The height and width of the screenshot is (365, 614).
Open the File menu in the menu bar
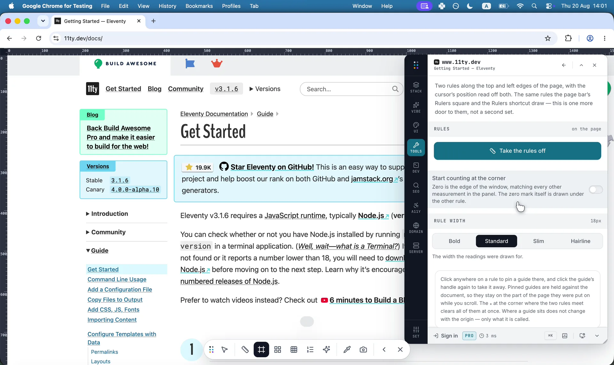point(105,6)
